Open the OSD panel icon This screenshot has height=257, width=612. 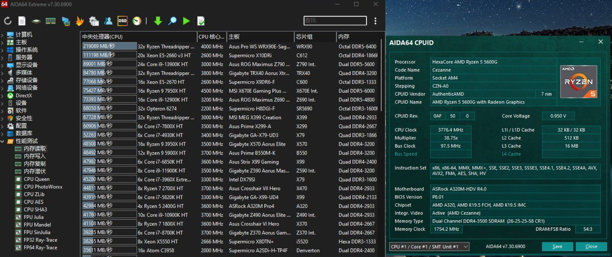pyautogui.click(x=122, y=21)
